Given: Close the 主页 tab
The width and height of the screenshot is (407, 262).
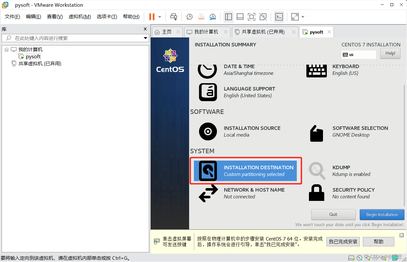Looking at the screenshot, I should click(x=178, y=32).
